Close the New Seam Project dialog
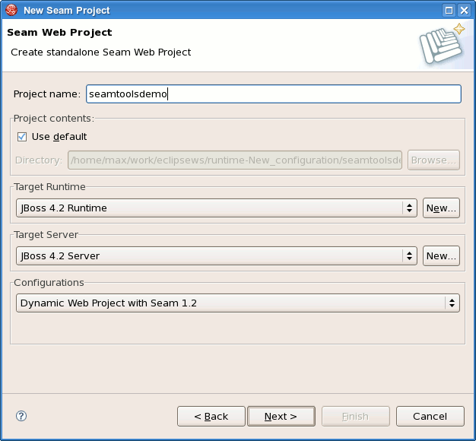The width and height of the screenshot is (476, 441). (x=464, y=11)
